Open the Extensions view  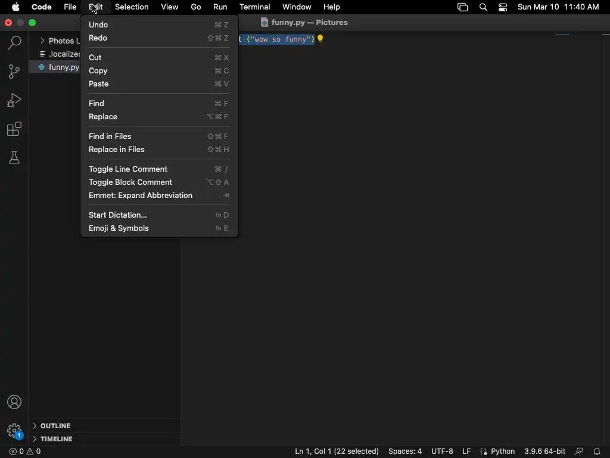pos(14,129)
